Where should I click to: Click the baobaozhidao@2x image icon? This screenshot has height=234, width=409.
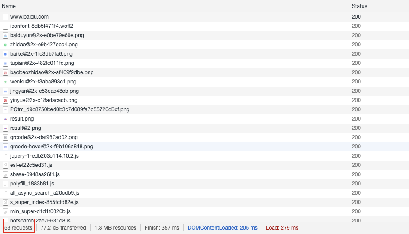[x=5, y=72]
